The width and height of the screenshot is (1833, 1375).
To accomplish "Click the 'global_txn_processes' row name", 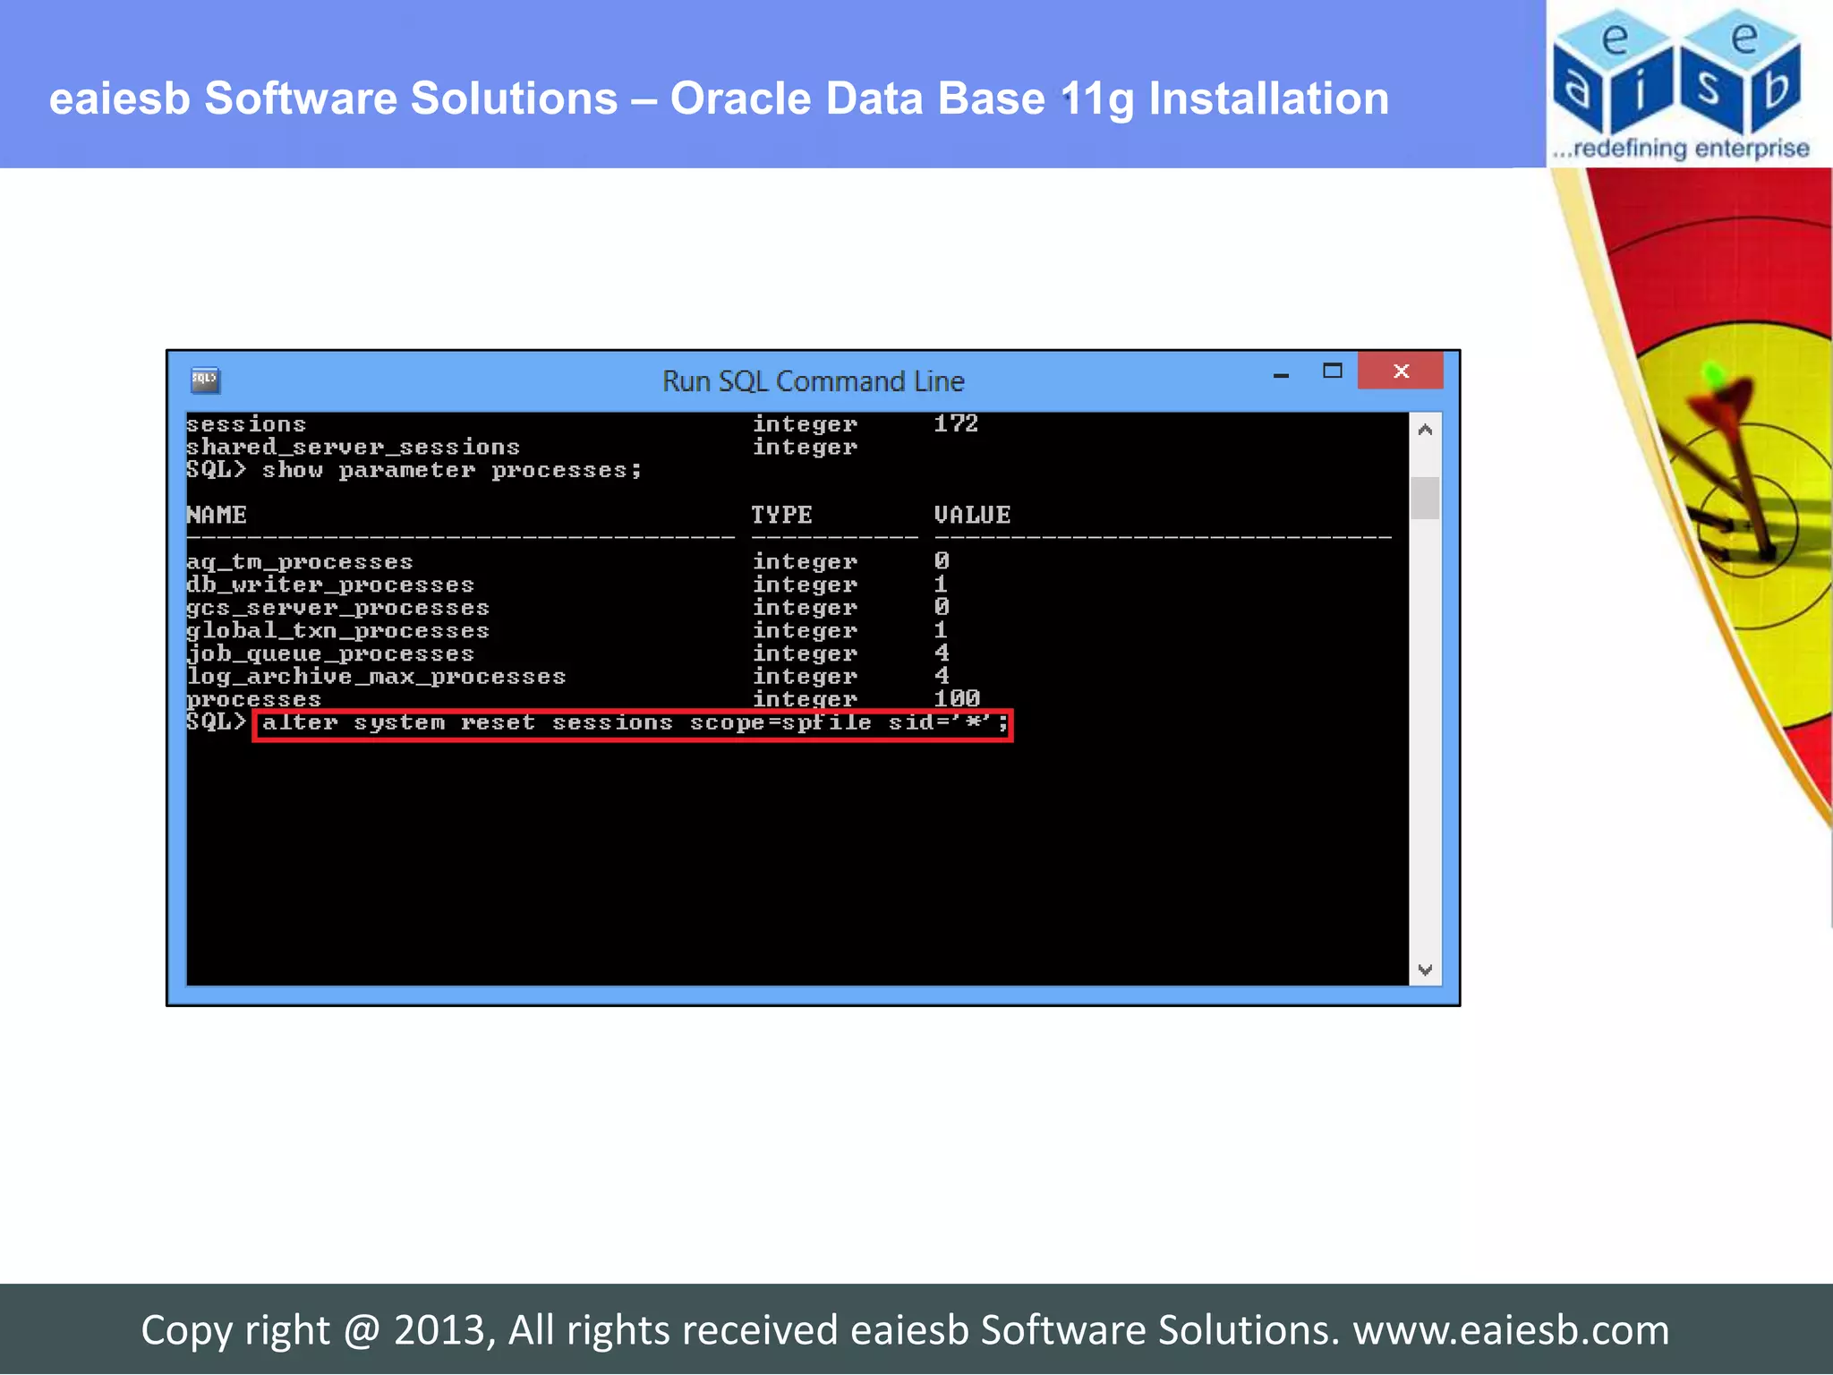I will 337,631.
